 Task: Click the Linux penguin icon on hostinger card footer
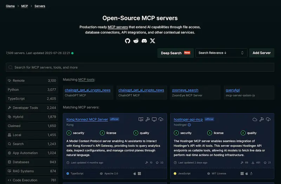[251, 173]
